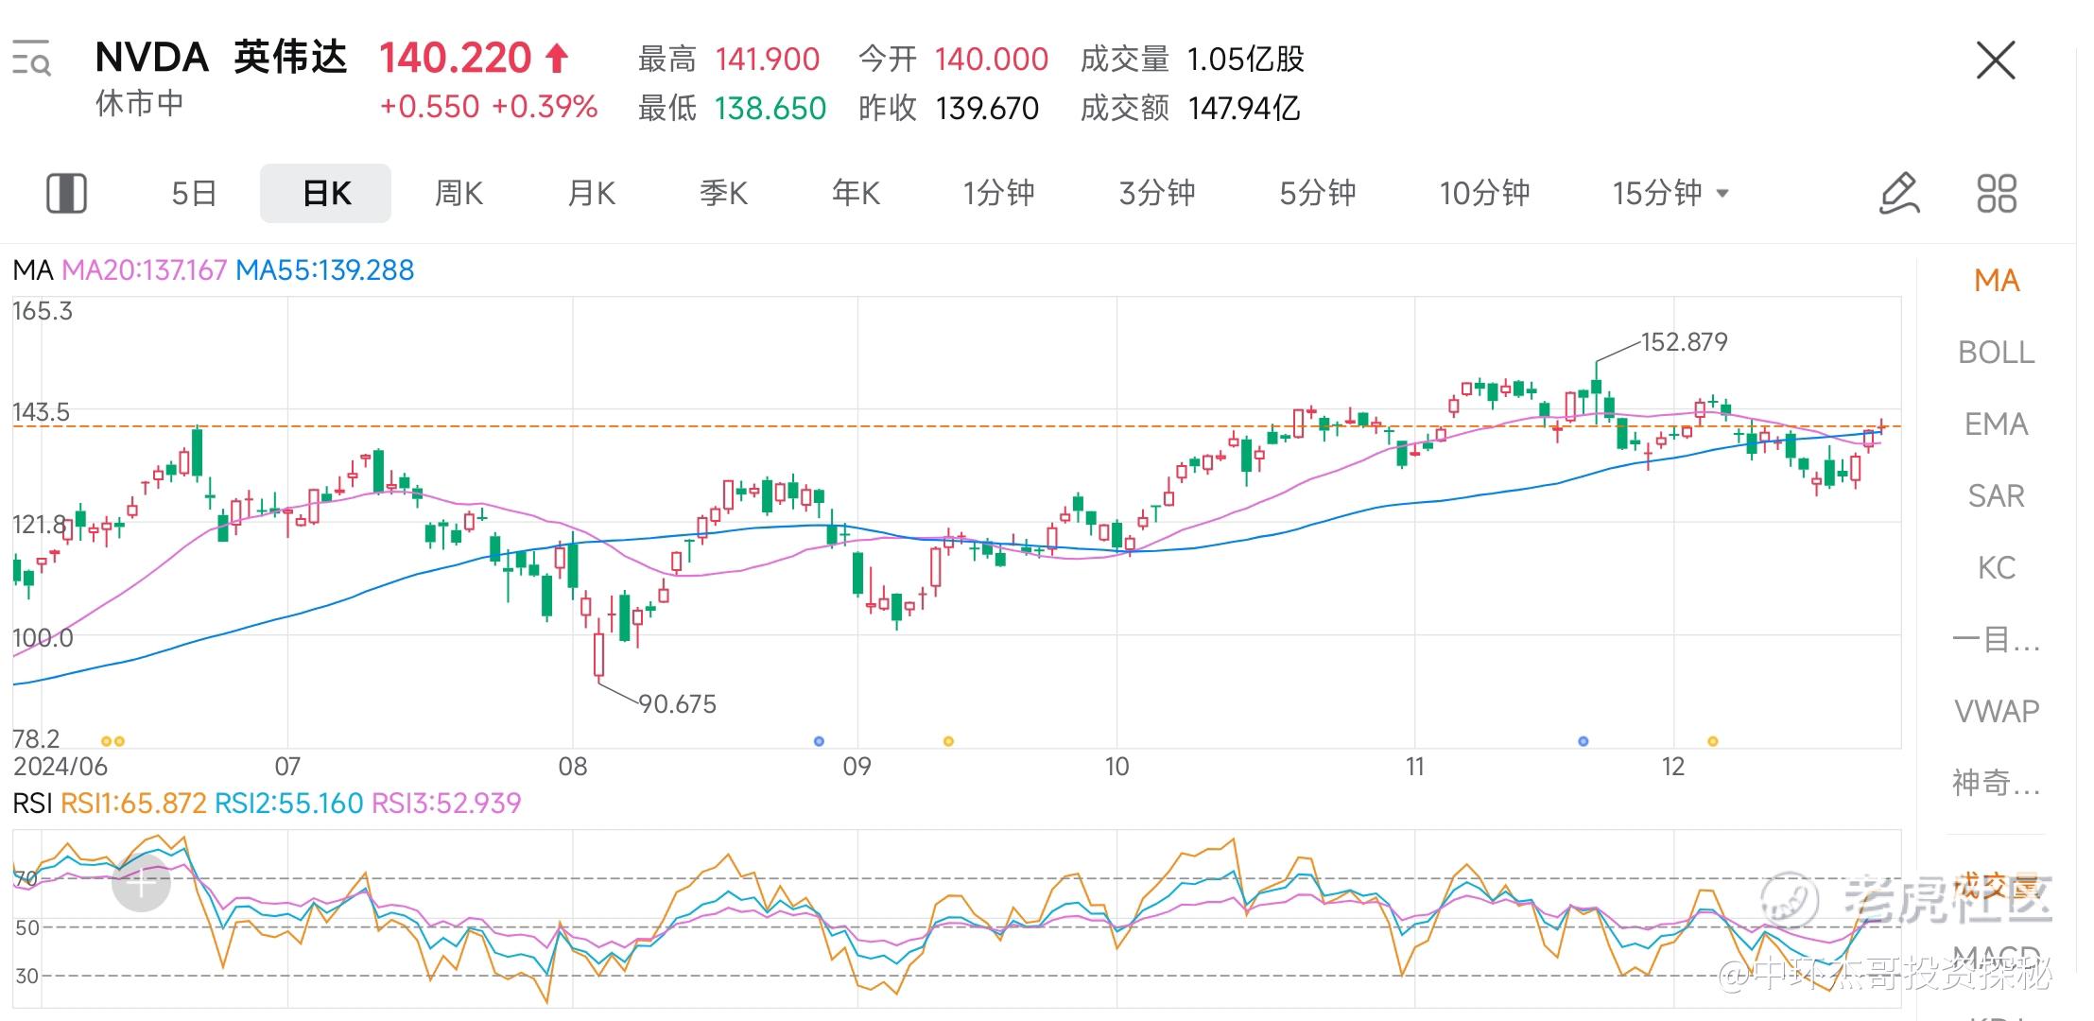Select the MA indicator in sidebar

tap(1997, 280)
